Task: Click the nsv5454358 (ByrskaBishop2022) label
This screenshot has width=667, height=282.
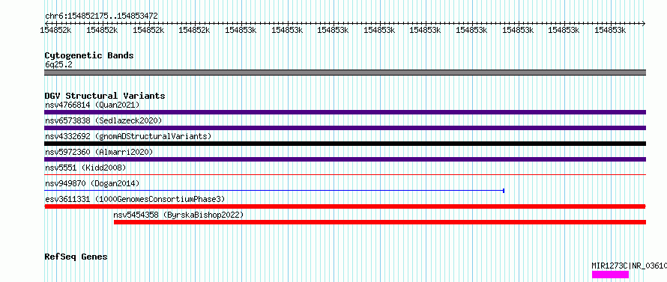Action: tap(178, 215)
